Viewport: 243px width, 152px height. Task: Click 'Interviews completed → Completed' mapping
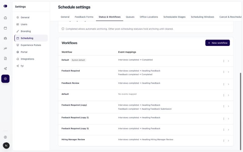pyautogui.click(x=135, y=60)
